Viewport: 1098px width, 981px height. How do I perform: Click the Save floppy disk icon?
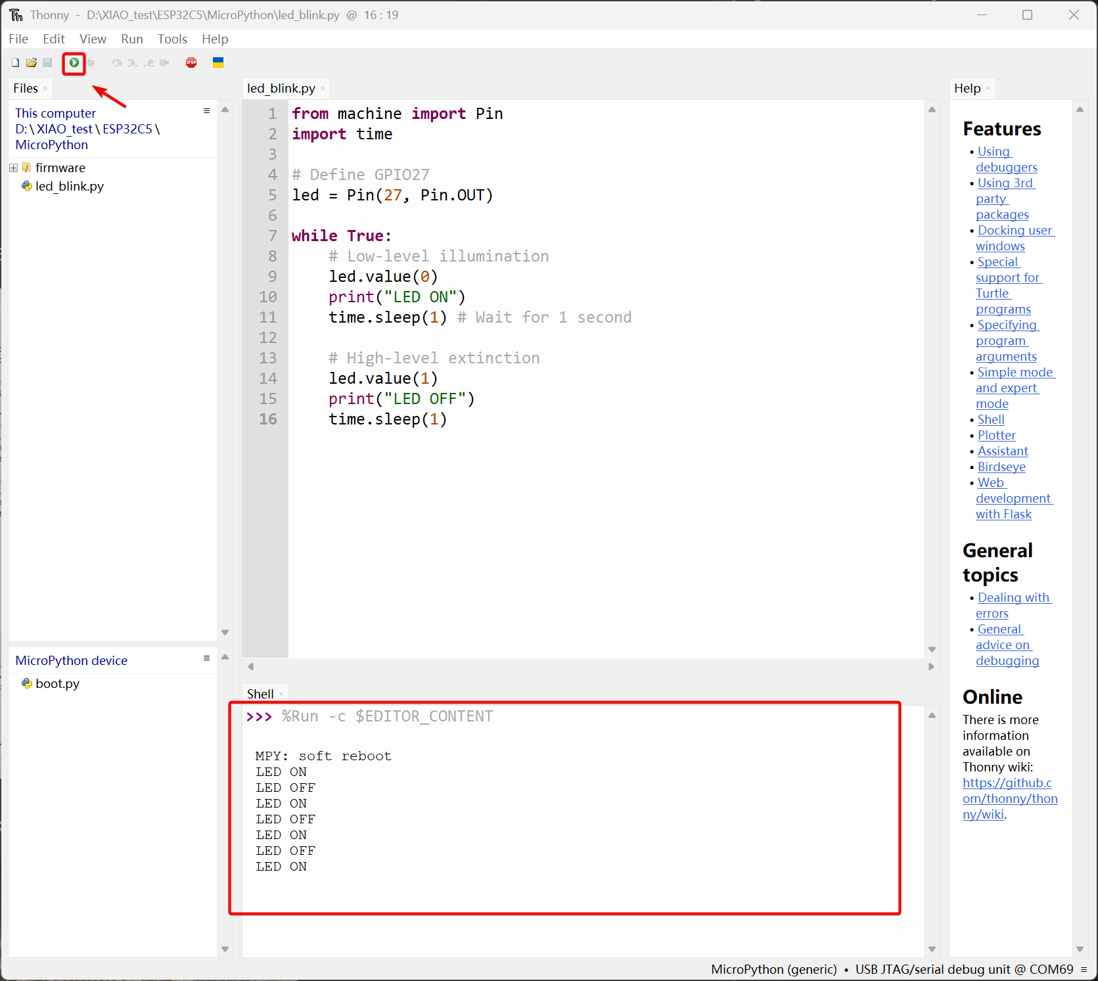click(x=47, y=62)
